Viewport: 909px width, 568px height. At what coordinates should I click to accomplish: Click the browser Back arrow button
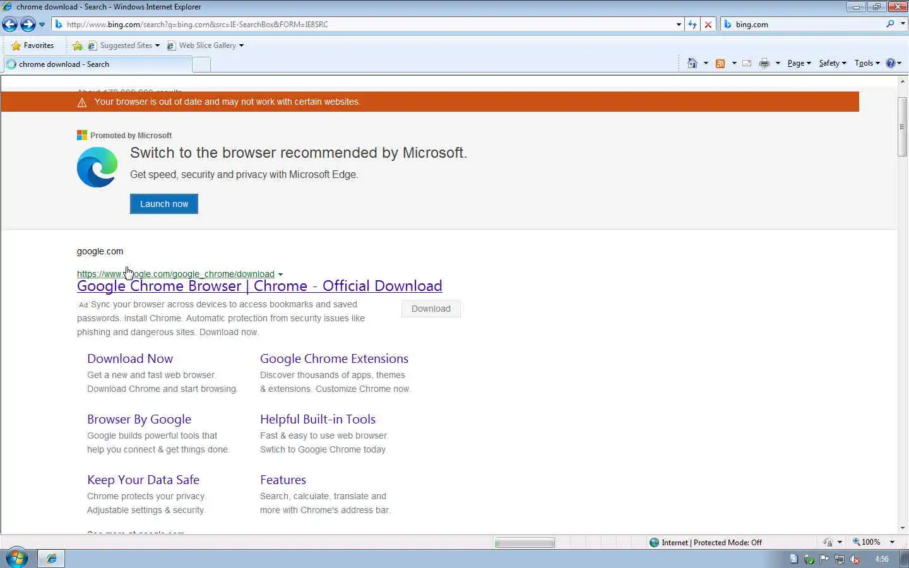tap(10, 25)
